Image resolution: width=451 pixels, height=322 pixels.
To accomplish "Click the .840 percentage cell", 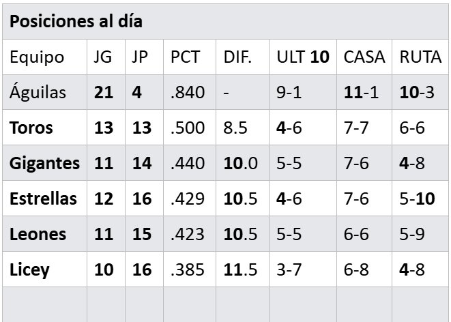I will pos(188,92).
